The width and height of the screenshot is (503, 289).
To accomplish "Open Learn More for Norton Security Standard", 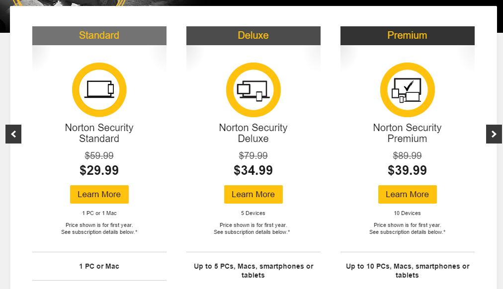I will coord(99,195).
